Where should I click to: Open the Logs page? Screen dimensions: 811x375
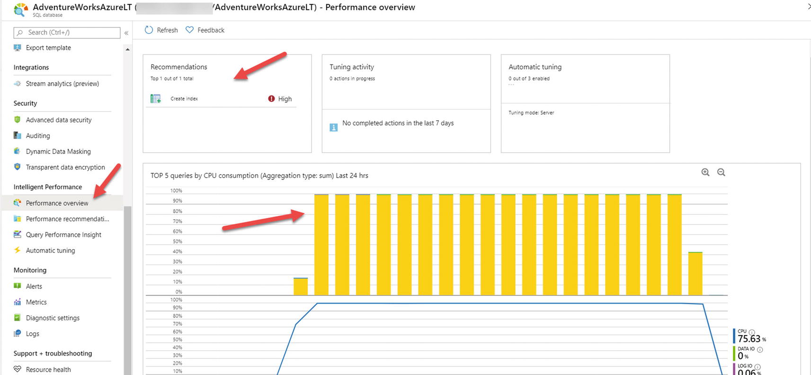click(32, 334)
